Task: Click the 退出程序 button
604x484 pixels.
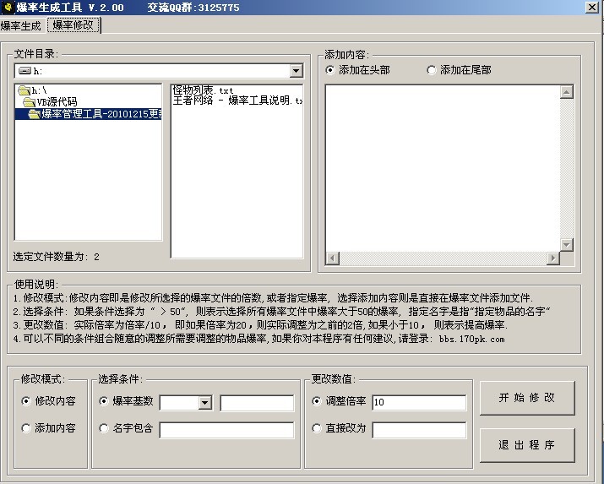Action: click(x=526, y=445)
